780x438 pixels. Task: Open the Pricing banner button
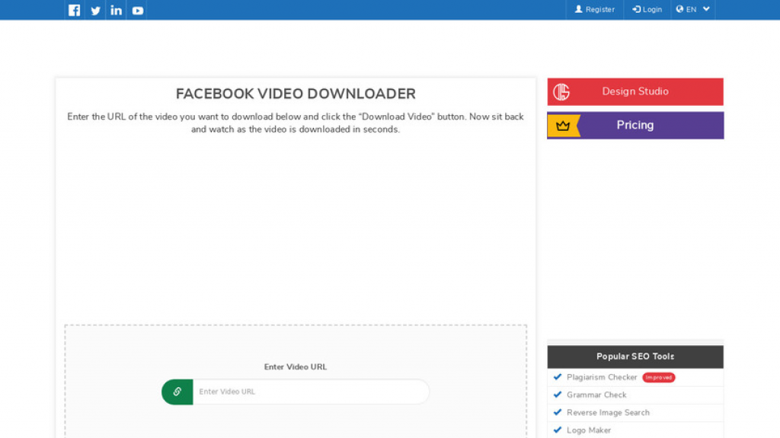635,125
